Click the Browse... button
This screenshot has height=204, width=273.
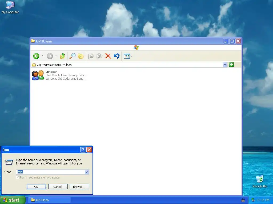coord(79,187)
